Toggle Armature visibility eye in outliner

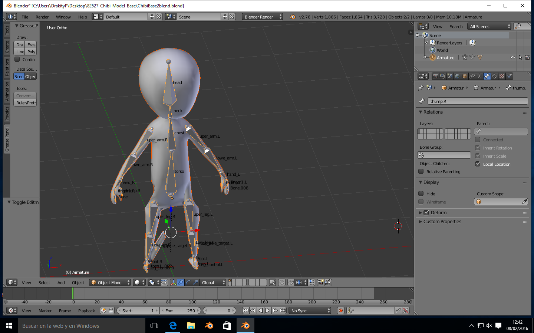pos(512,57)
